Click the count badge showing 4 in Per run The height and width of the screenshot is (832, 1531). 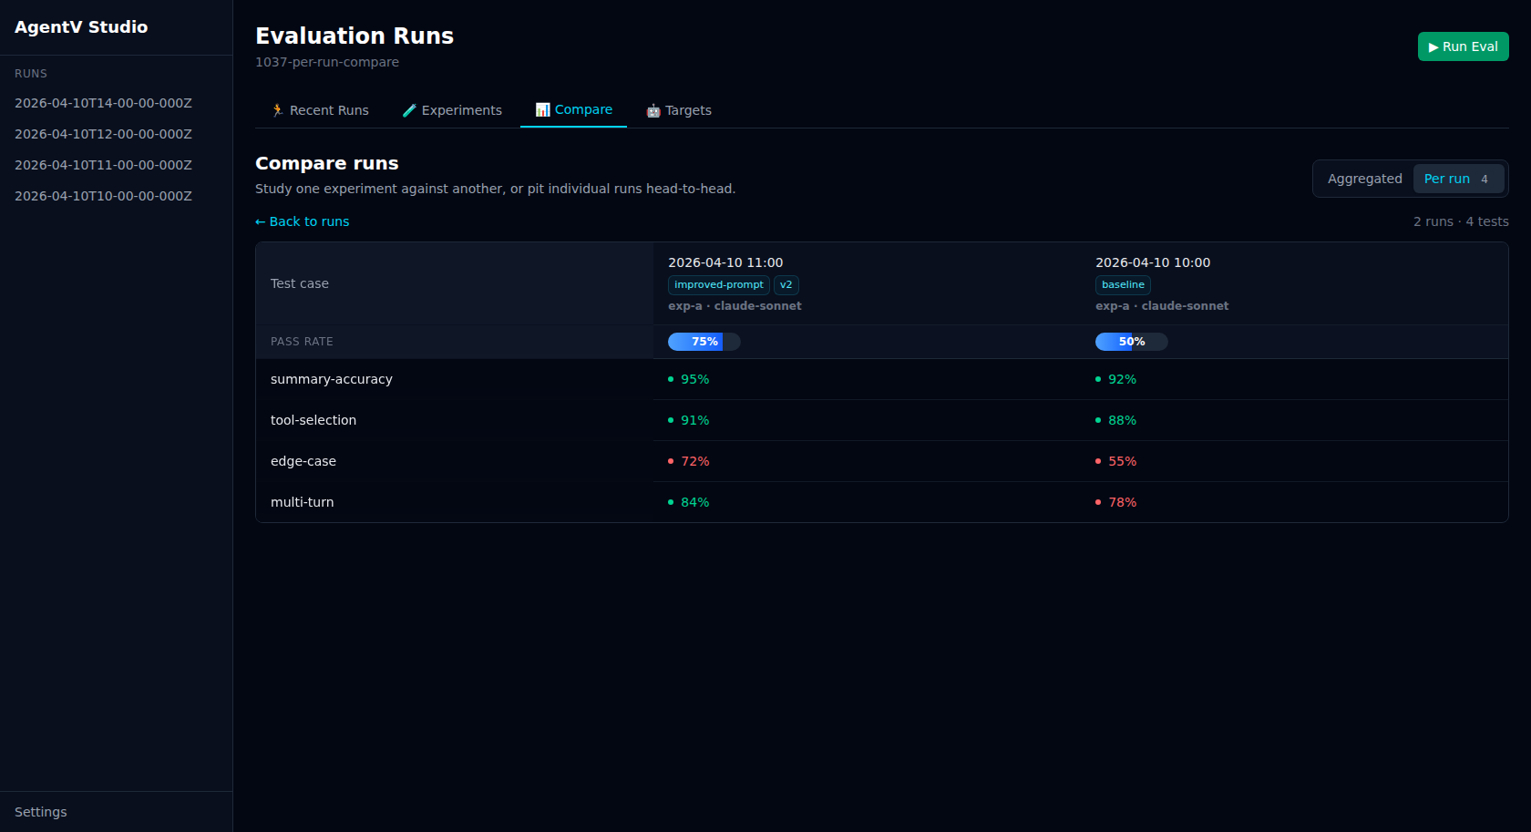coord(1485,179)
